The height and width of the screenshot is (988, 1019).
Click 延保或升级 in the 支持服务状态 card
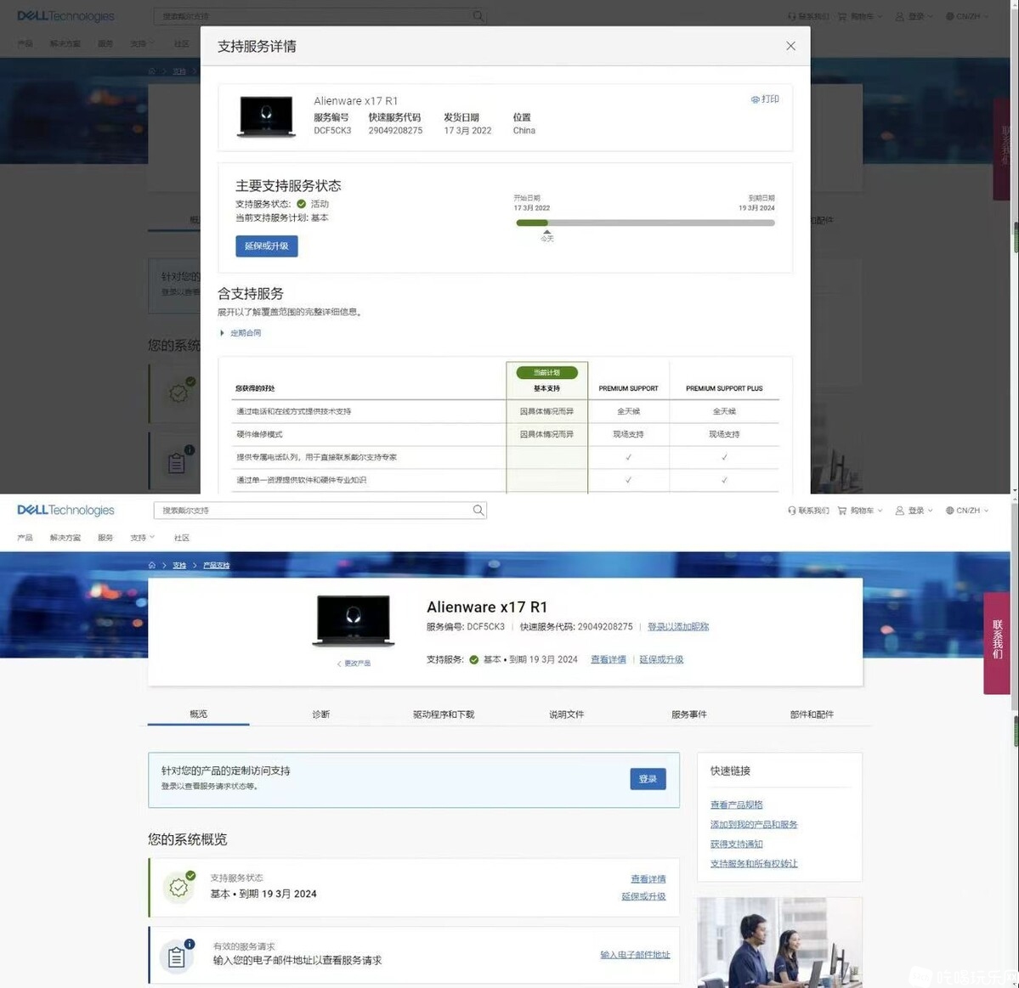click(x=643, y=896)
